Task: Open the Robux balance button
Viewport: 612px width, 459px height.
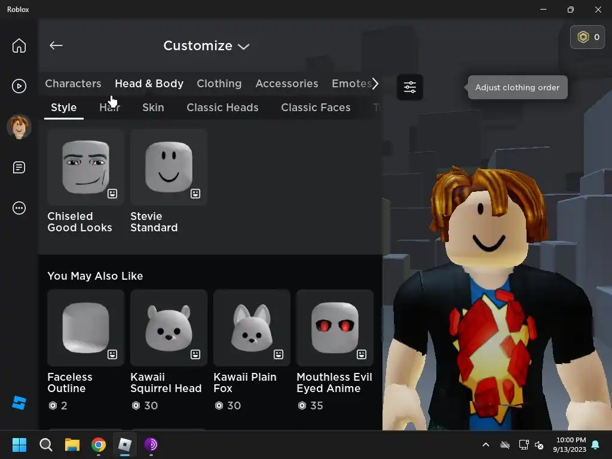Action: [587, 37]
